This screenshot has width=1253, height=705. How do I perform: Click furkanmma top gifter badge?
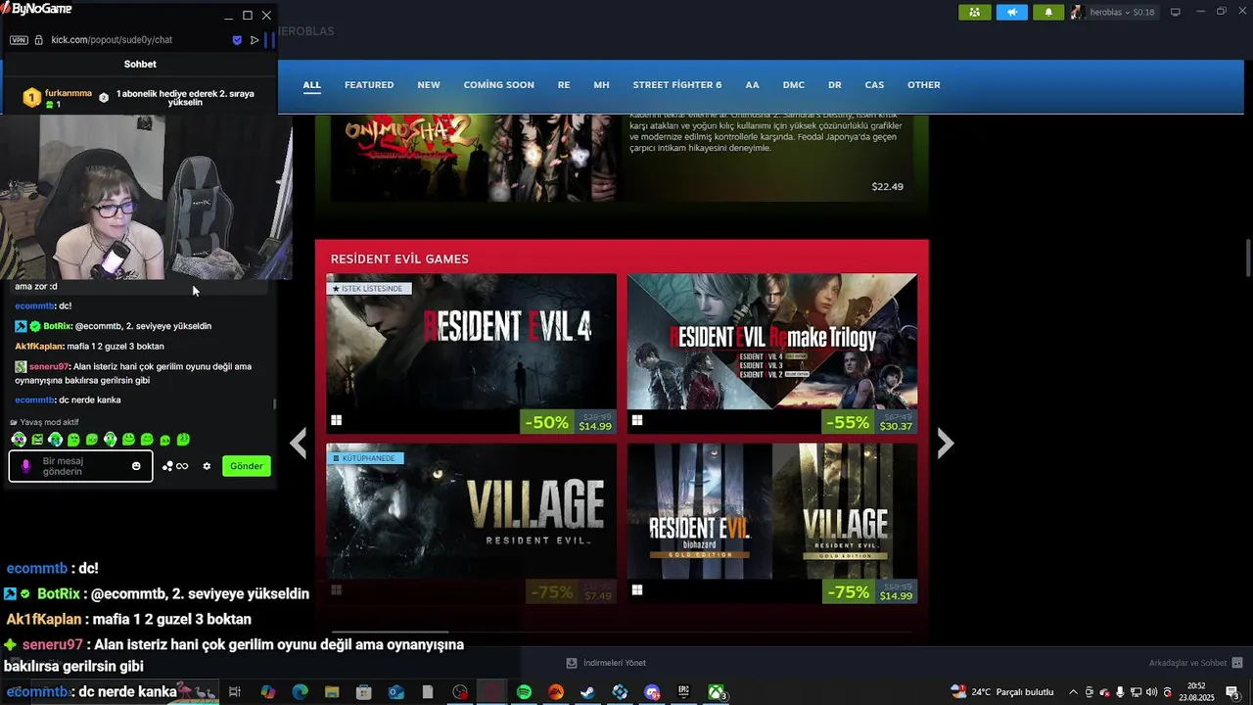(31, 97)
